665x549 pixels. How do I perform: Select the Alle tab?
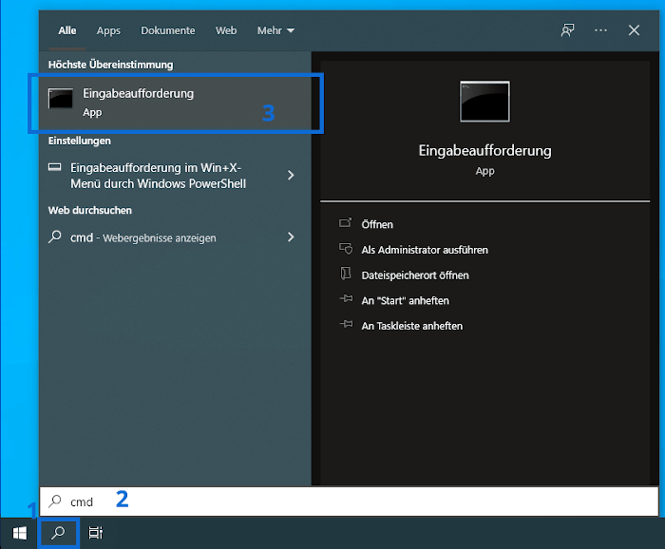tap(67, 30)
